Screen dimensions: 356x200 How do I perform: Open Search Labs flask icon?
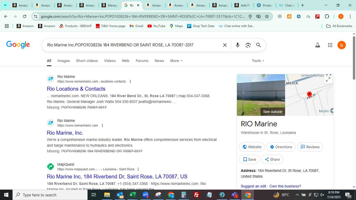point(317,45)
